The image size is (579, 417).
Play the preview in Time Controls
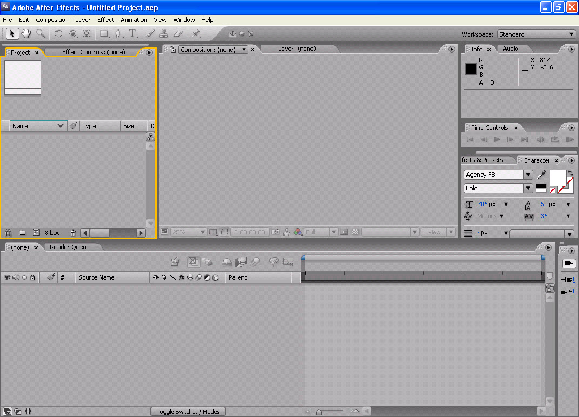tap(497, 140)
